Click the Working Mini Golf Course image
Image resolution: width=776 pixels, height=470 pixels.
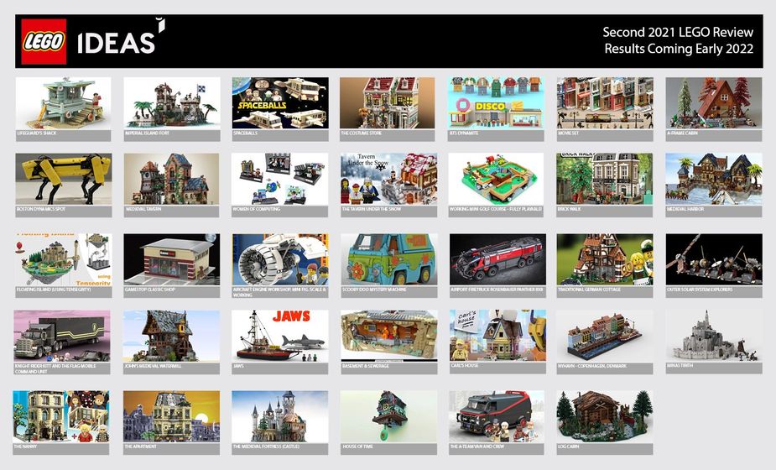tap(497, 179)
